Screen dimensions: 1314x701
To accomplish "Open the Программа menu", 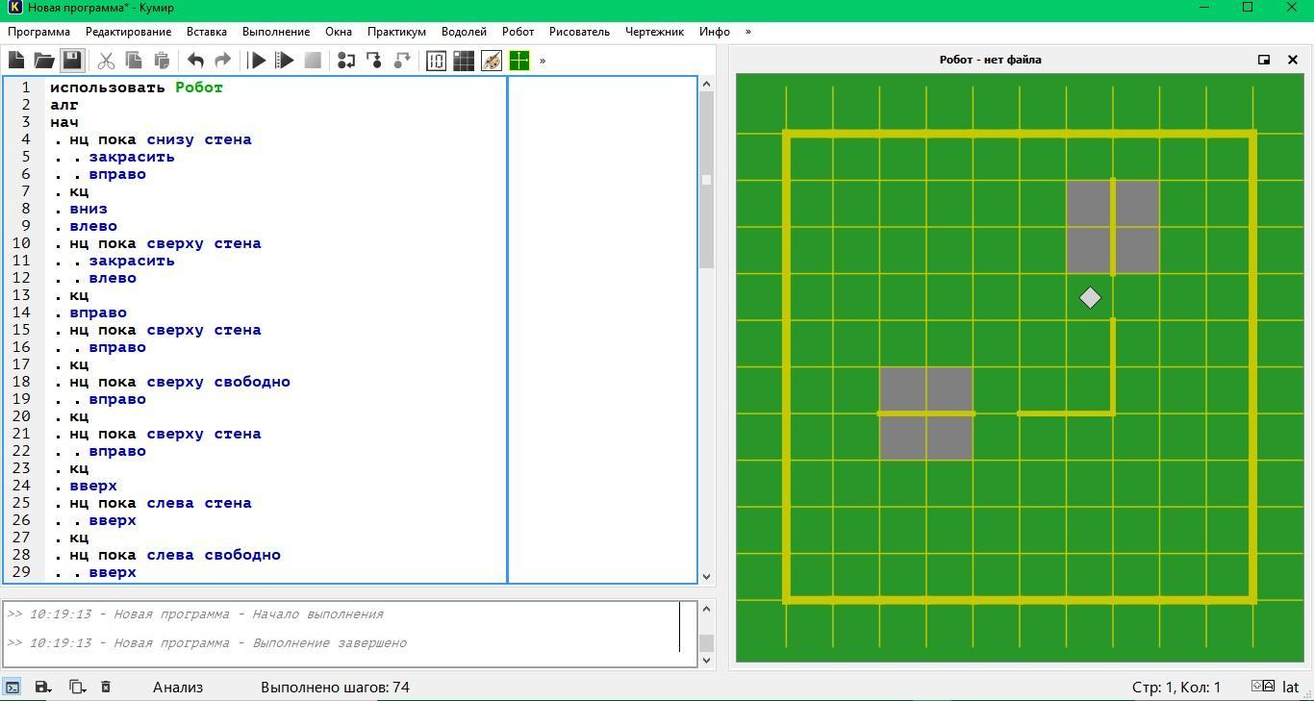I will 38,32.
